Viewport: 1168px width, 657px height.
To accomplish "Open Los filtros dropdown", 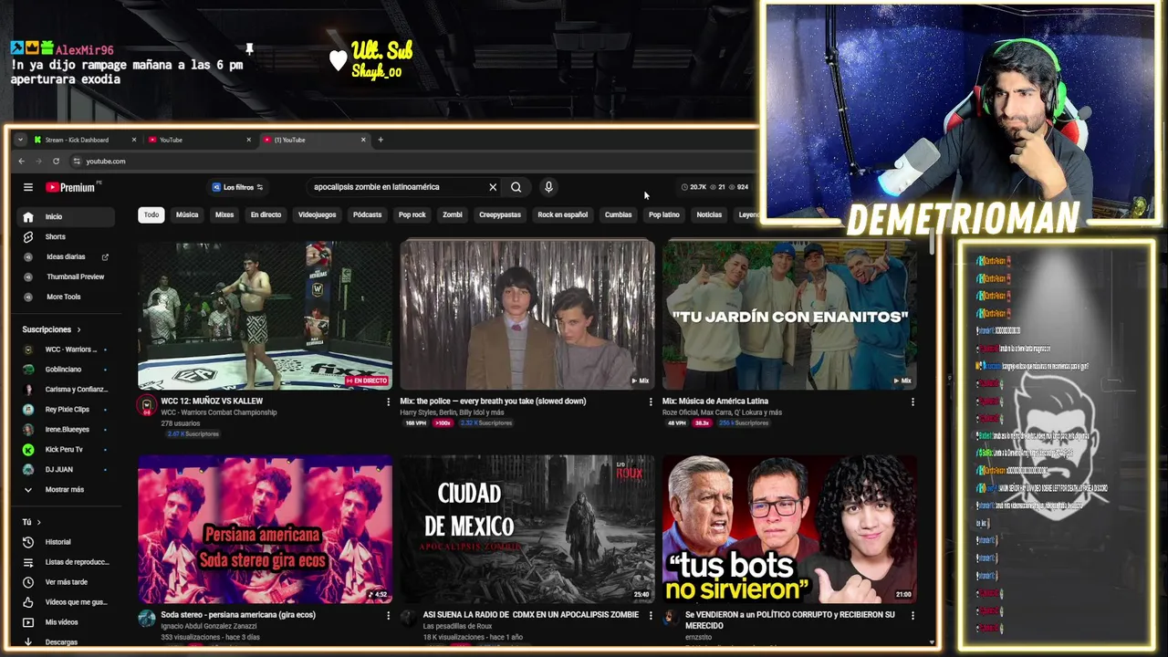I will pyautogui.click(x=237, y=187).
